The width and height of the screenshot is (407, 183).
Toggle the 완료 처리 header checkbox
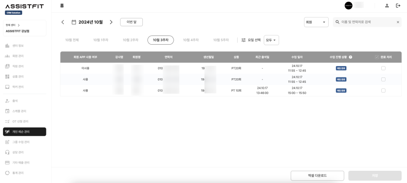376,57
